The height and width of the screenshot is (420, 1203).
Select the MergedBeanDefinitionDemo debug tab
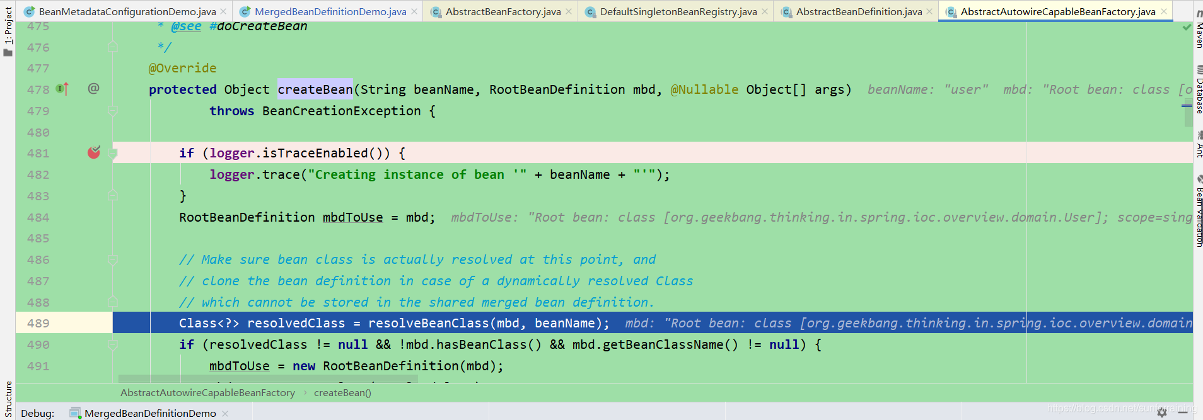[x=150, y=413]
